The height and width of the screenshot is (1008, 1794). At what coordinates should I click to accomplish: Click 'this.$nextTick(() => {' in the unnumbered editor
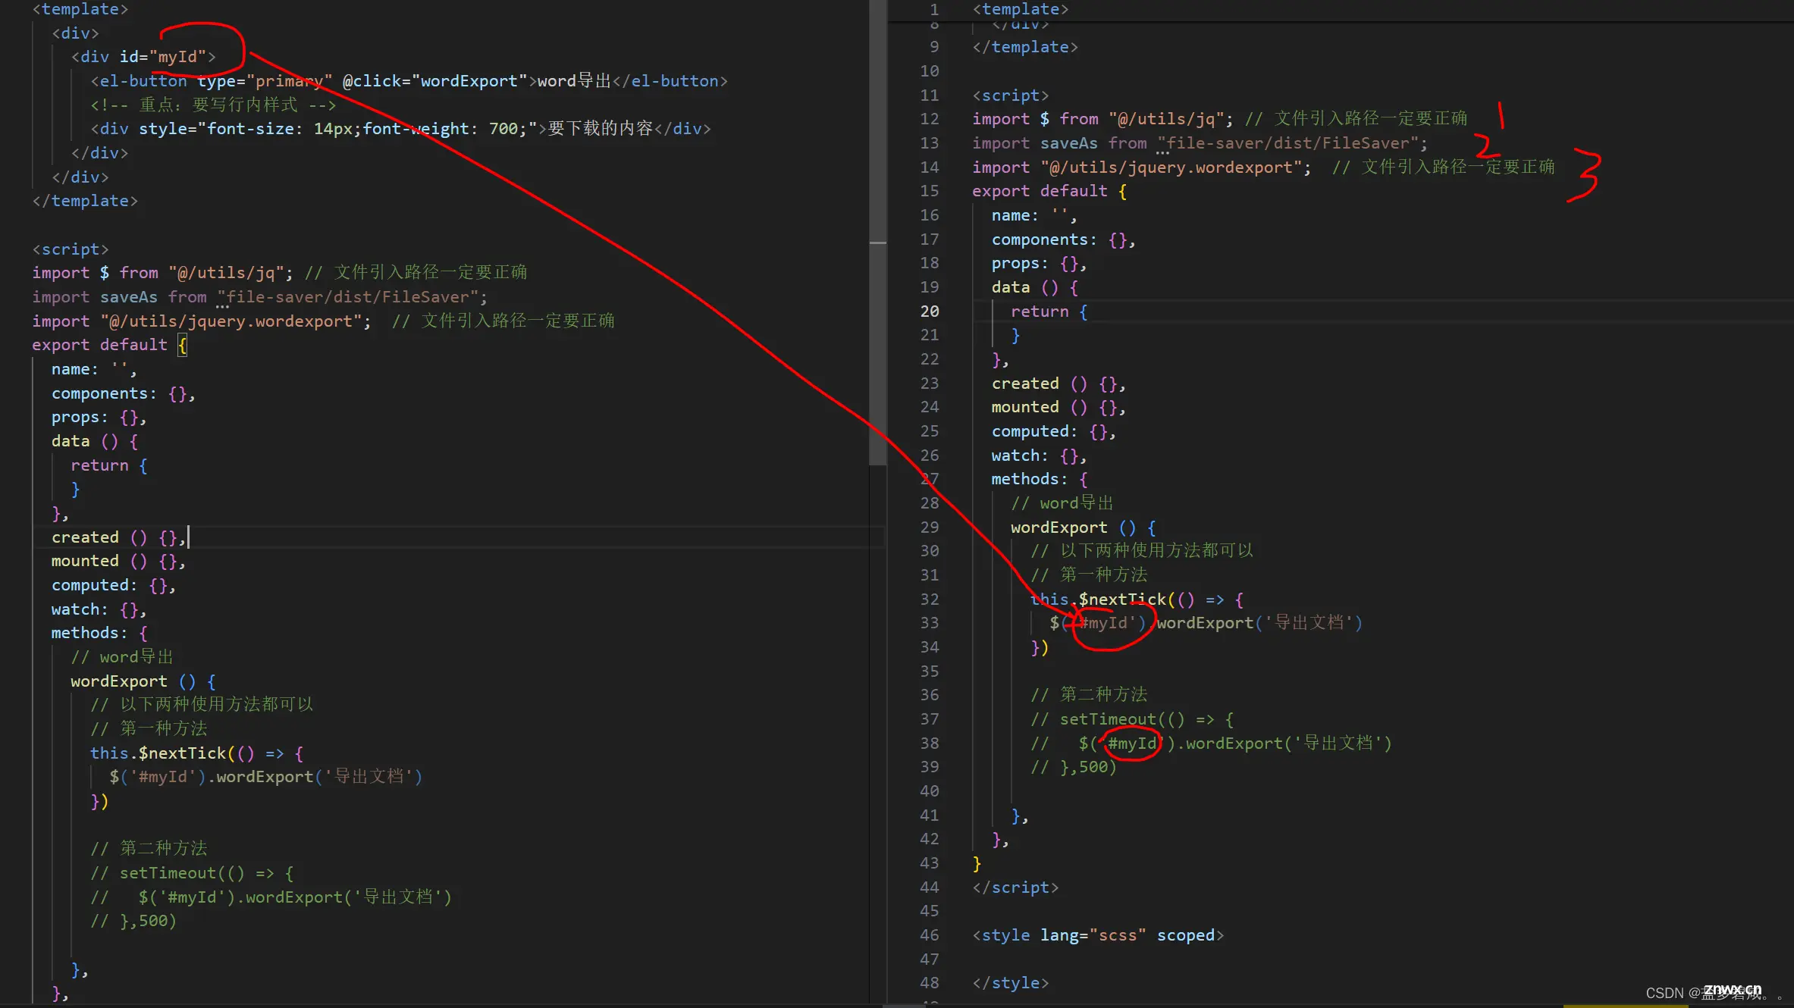tap(197, 753)
